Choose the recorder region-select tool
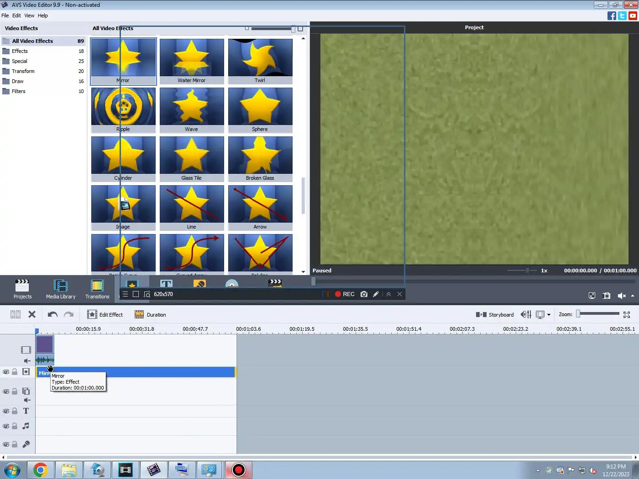Viewport: 639px width, 479px height. (147, 294)
